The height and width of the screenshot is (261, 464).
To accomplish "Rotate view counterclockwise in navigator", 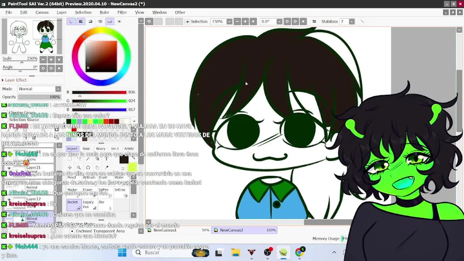I will [x=43, y=68].
